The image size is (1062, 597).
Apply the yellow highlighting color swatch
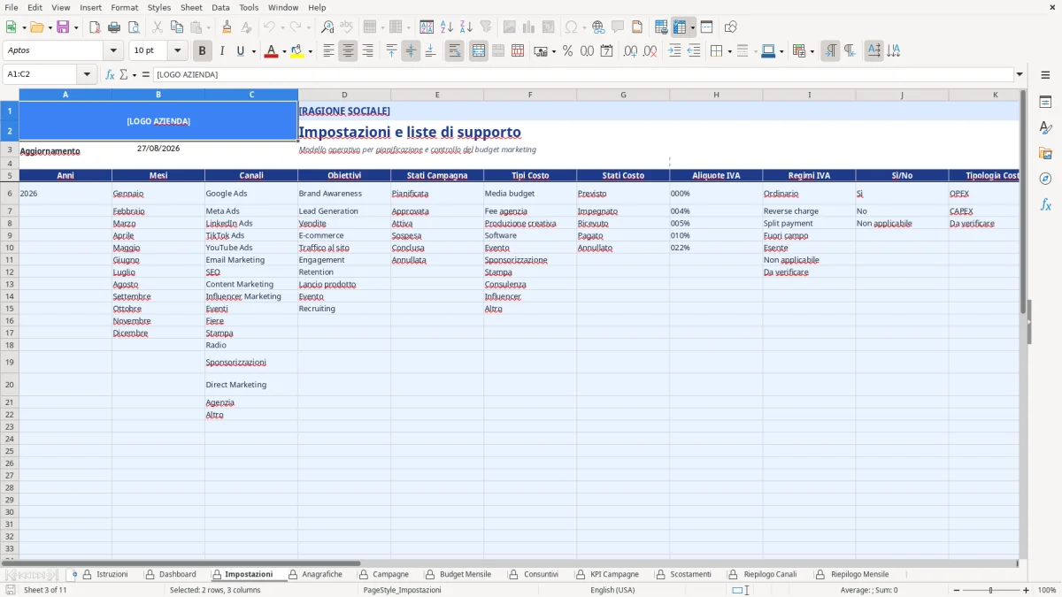[296, 51]
